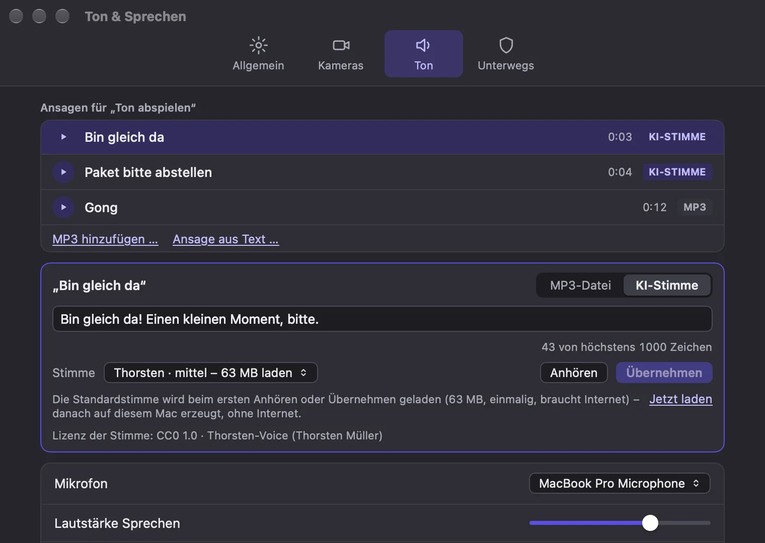Screen dimensions: 765x543
Task: Play the "Paket bitte abstellen" announcement
Action: pos(63,172)
